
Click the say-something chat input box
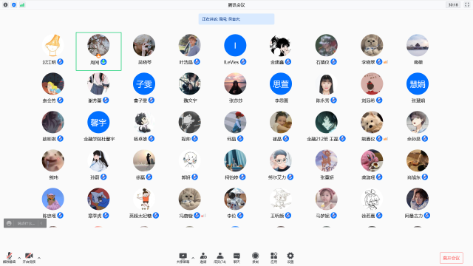[27, 223]
